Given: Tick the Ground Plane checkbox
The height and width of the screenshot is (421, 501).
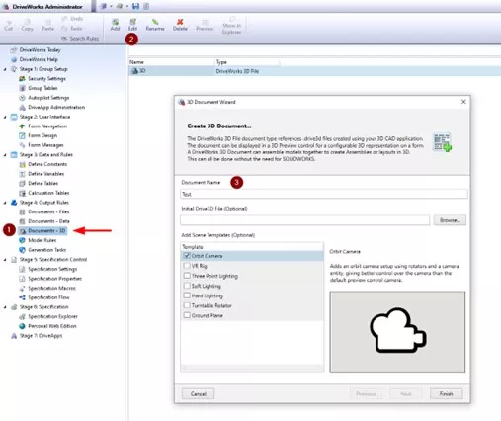Looking at the screenshot, I should [x=187, y=315].
